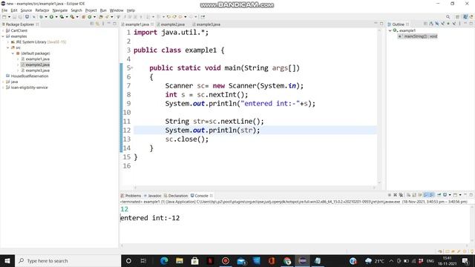Click the Remove Launch icon in Console
Screen dimensions: 475x267
[x=396, y=195]
